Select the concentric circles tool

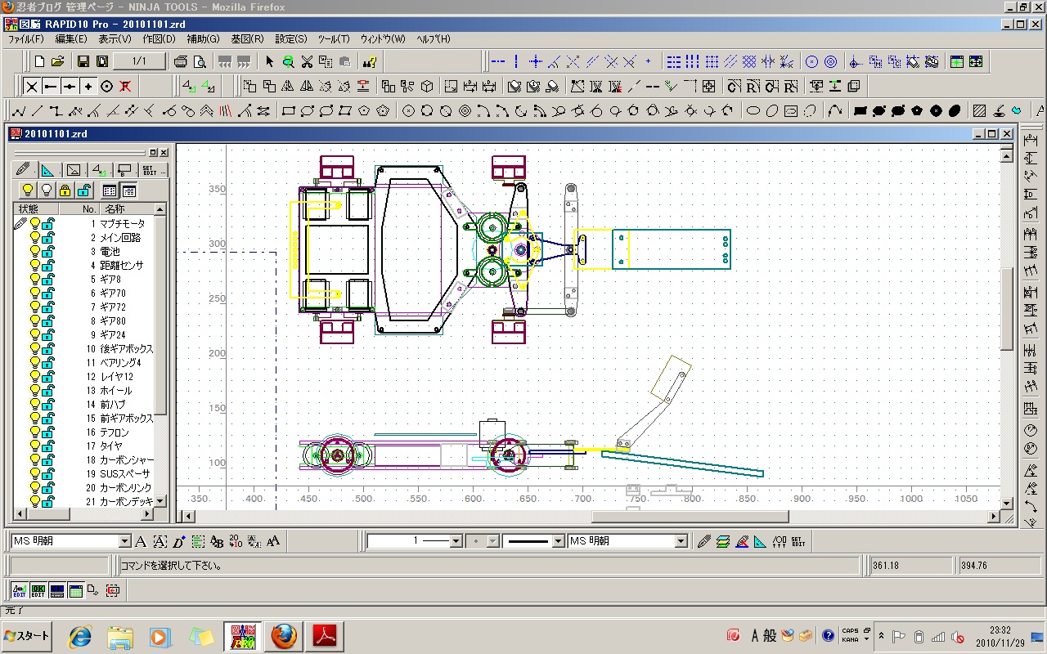[465, 110]
